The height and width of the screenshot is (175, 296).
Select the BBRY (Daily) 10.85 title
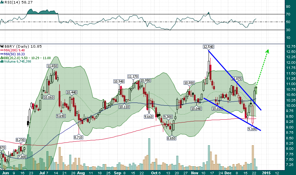click(x=23, y=46)
